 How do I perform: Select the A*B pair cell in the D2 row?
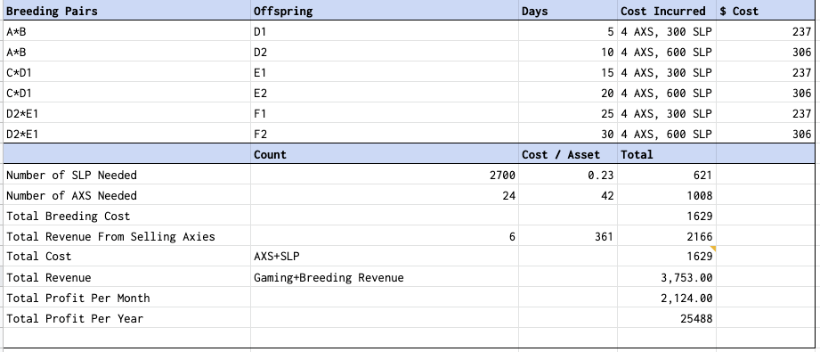click(126, 52)
